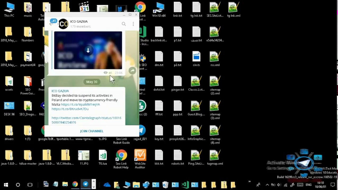Viewport: 338px width, 190px height.
Task: Select the This PC desktop icon
Action: point(9,10)
